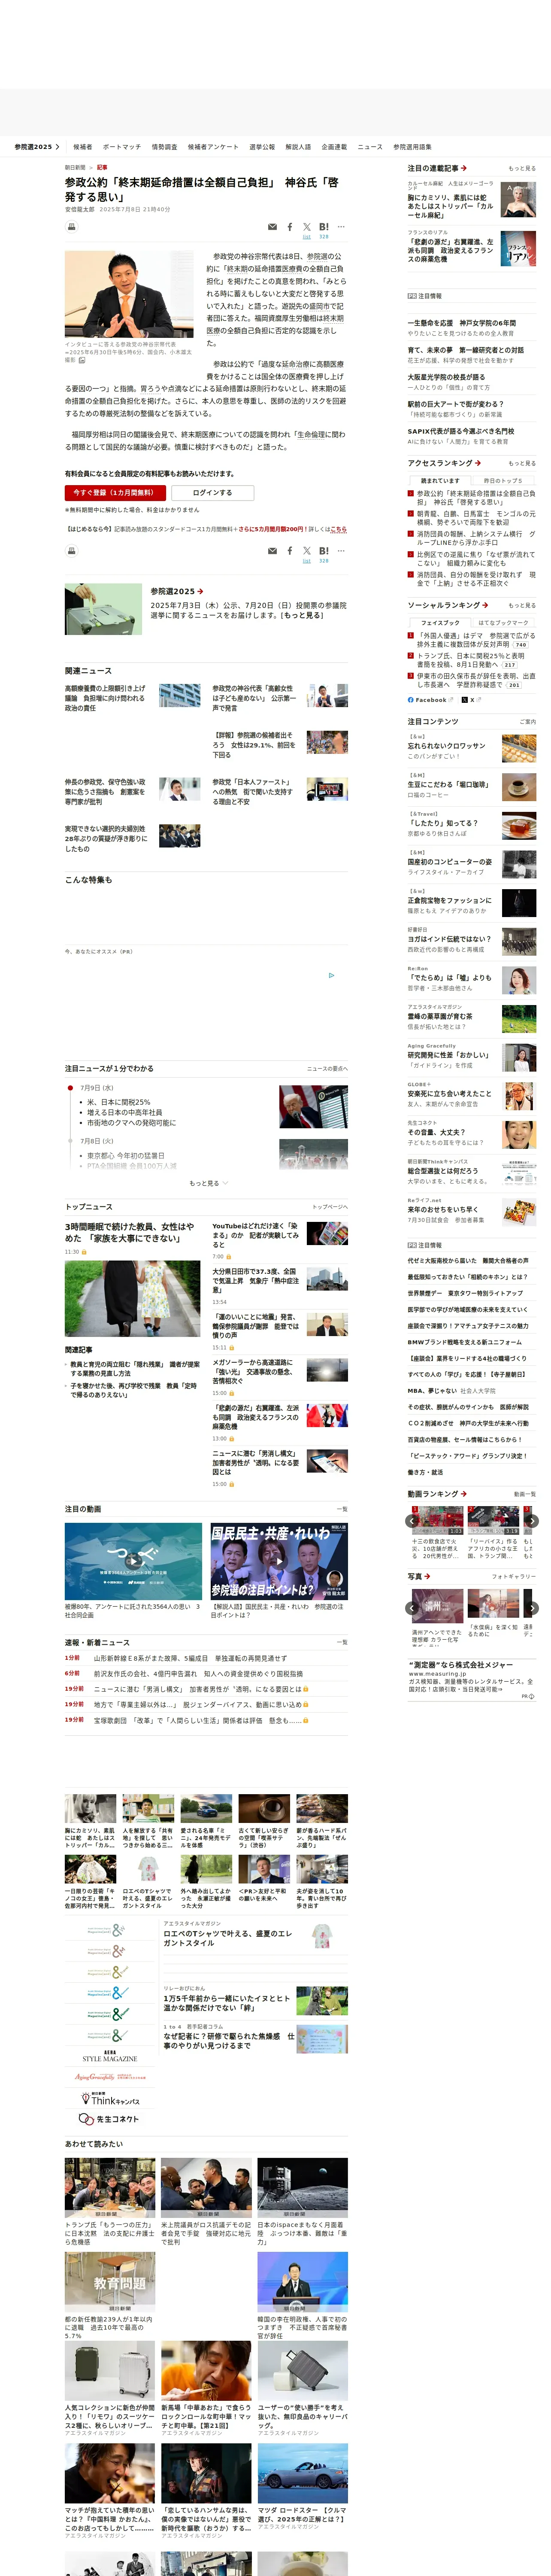
Task: Play the 国民民主・共産・れいわ video
Action: [279, 1561]
